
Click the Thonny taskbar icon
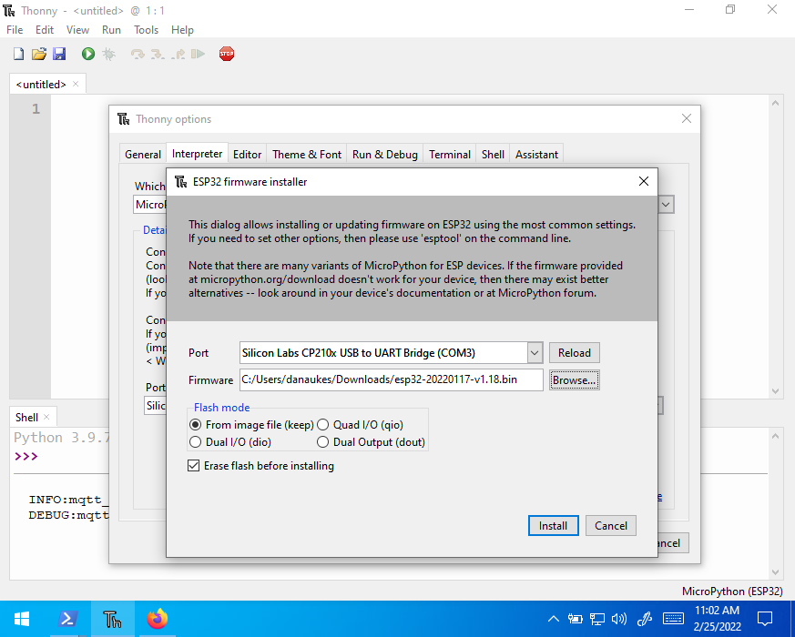113,619
